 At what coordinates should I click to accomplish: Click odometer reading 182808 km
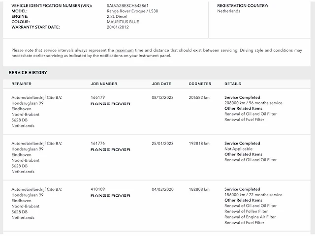199,189
